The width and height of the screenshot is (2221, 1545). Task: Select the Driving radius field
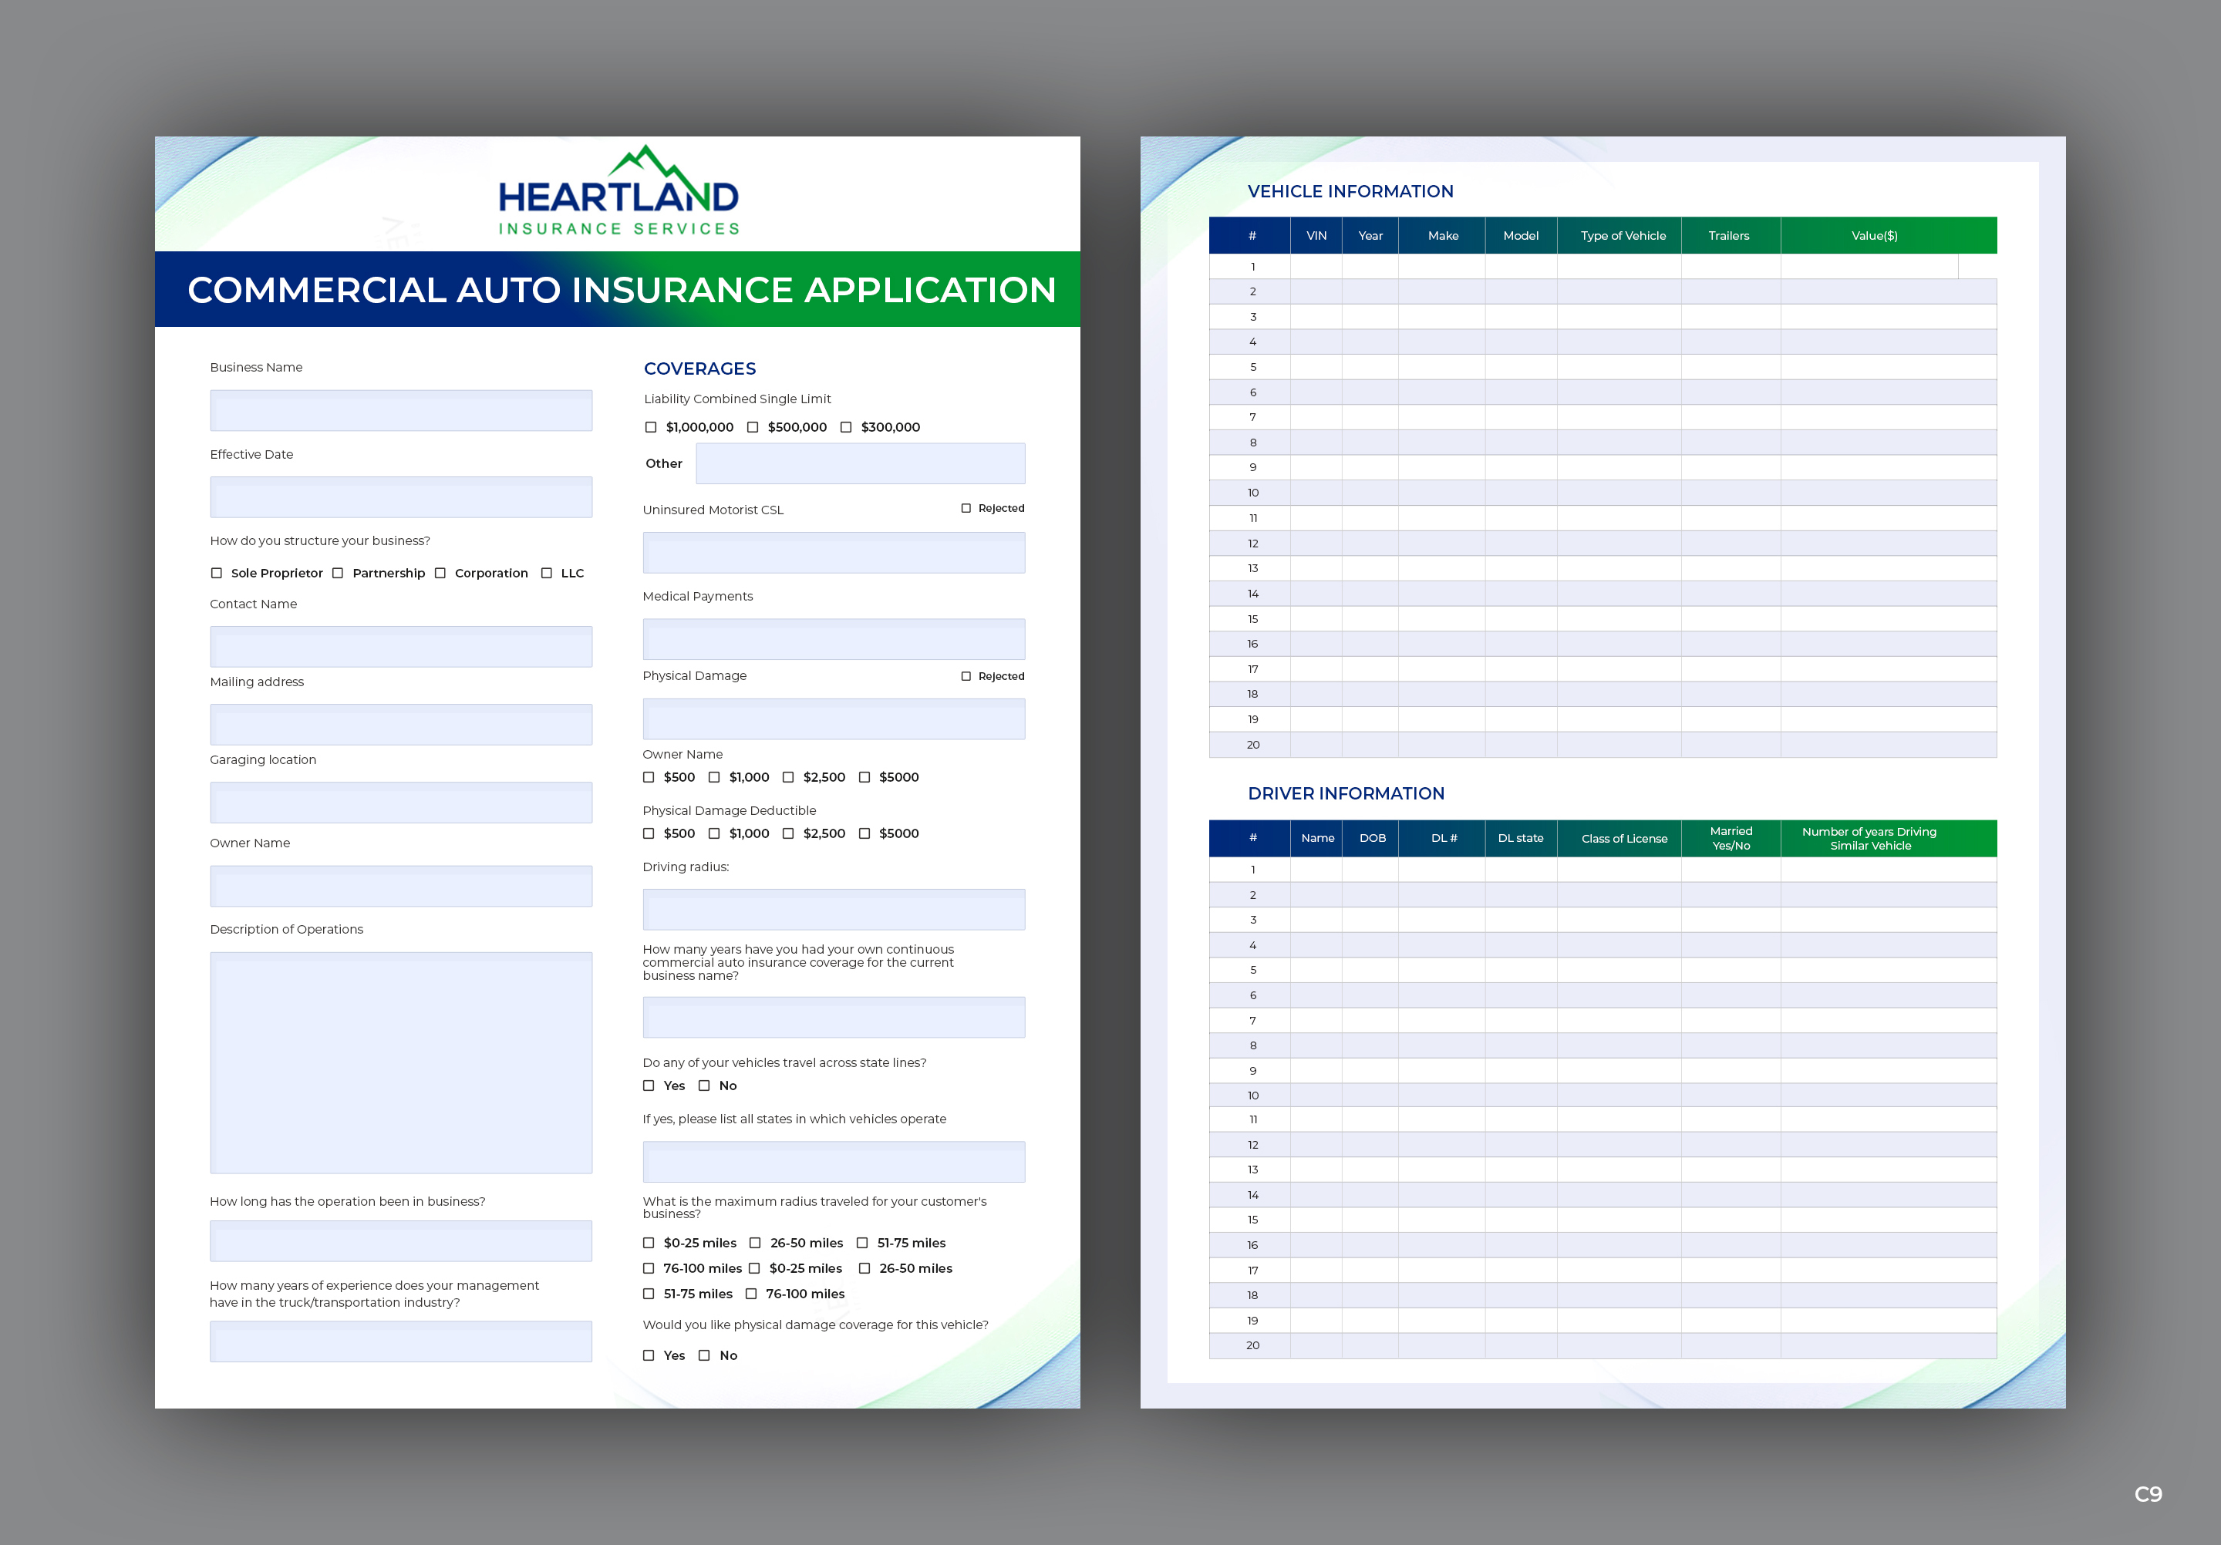click(x=834, y=910)
